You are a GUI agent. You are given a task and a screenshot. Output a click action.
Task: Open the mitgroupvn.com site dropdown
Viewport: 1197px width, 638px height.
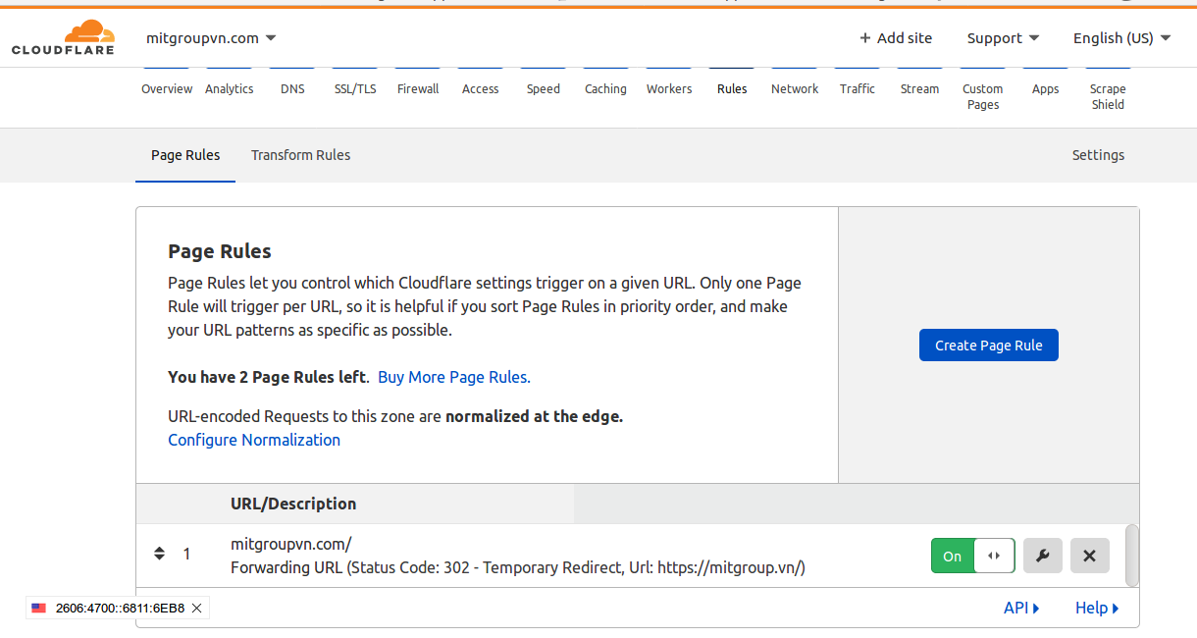(x=211, y=38)
